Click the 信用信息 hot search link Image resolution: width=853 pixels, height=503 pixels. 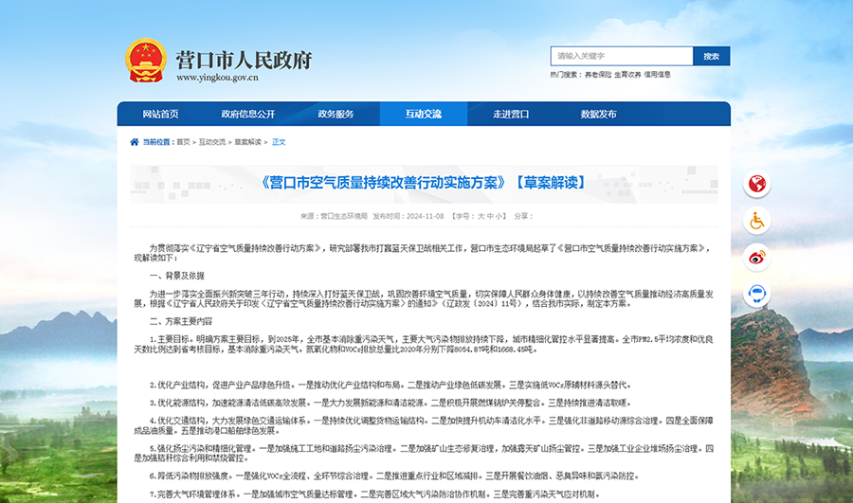657,74
